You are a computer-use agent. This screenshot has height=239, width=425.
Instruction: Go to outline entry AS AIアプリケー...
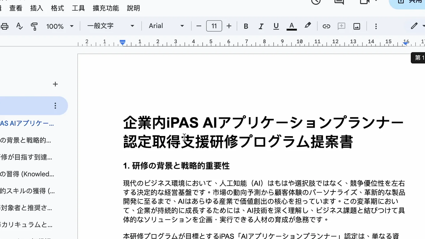click(27, 123)
